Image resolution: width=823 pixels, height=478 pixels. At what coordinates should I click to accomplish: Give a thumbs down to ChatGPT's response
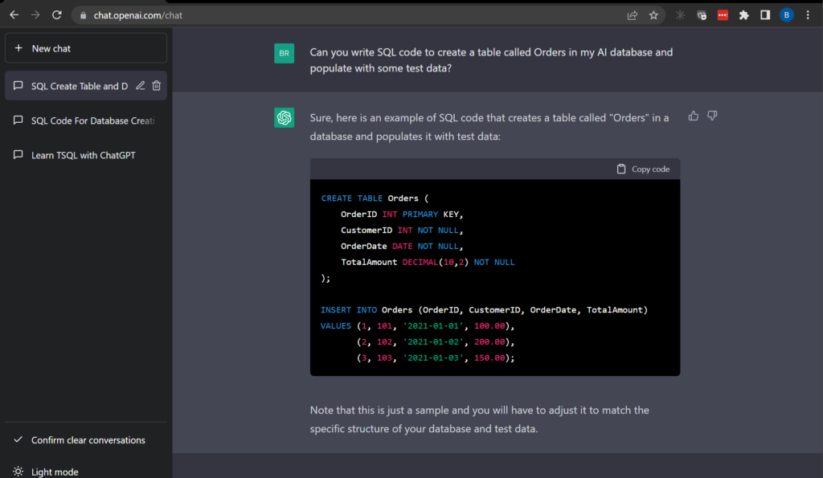[712, 116]
